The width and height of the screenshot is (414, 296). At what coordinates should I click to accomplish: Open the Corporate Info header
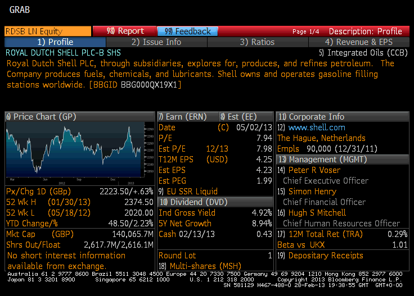(x=316, y=117)
